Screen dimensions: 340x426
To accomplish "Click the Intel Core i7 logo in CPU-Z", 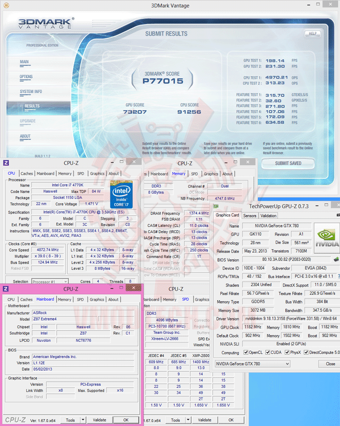I will 121,195.
